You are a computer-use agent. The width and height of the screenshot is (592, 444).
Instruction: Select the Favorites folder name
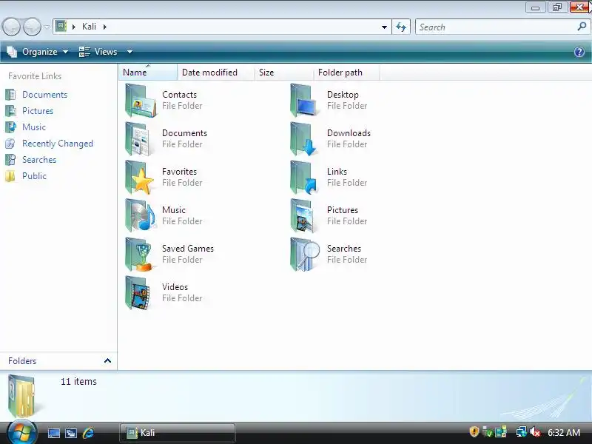click(179, 172)
